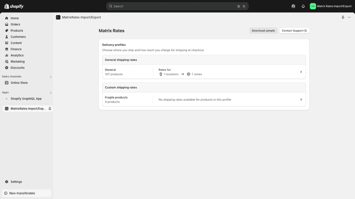Click the green store avatar icon
The height and width of the screenshot is (199, 355).
pos(313,6)
